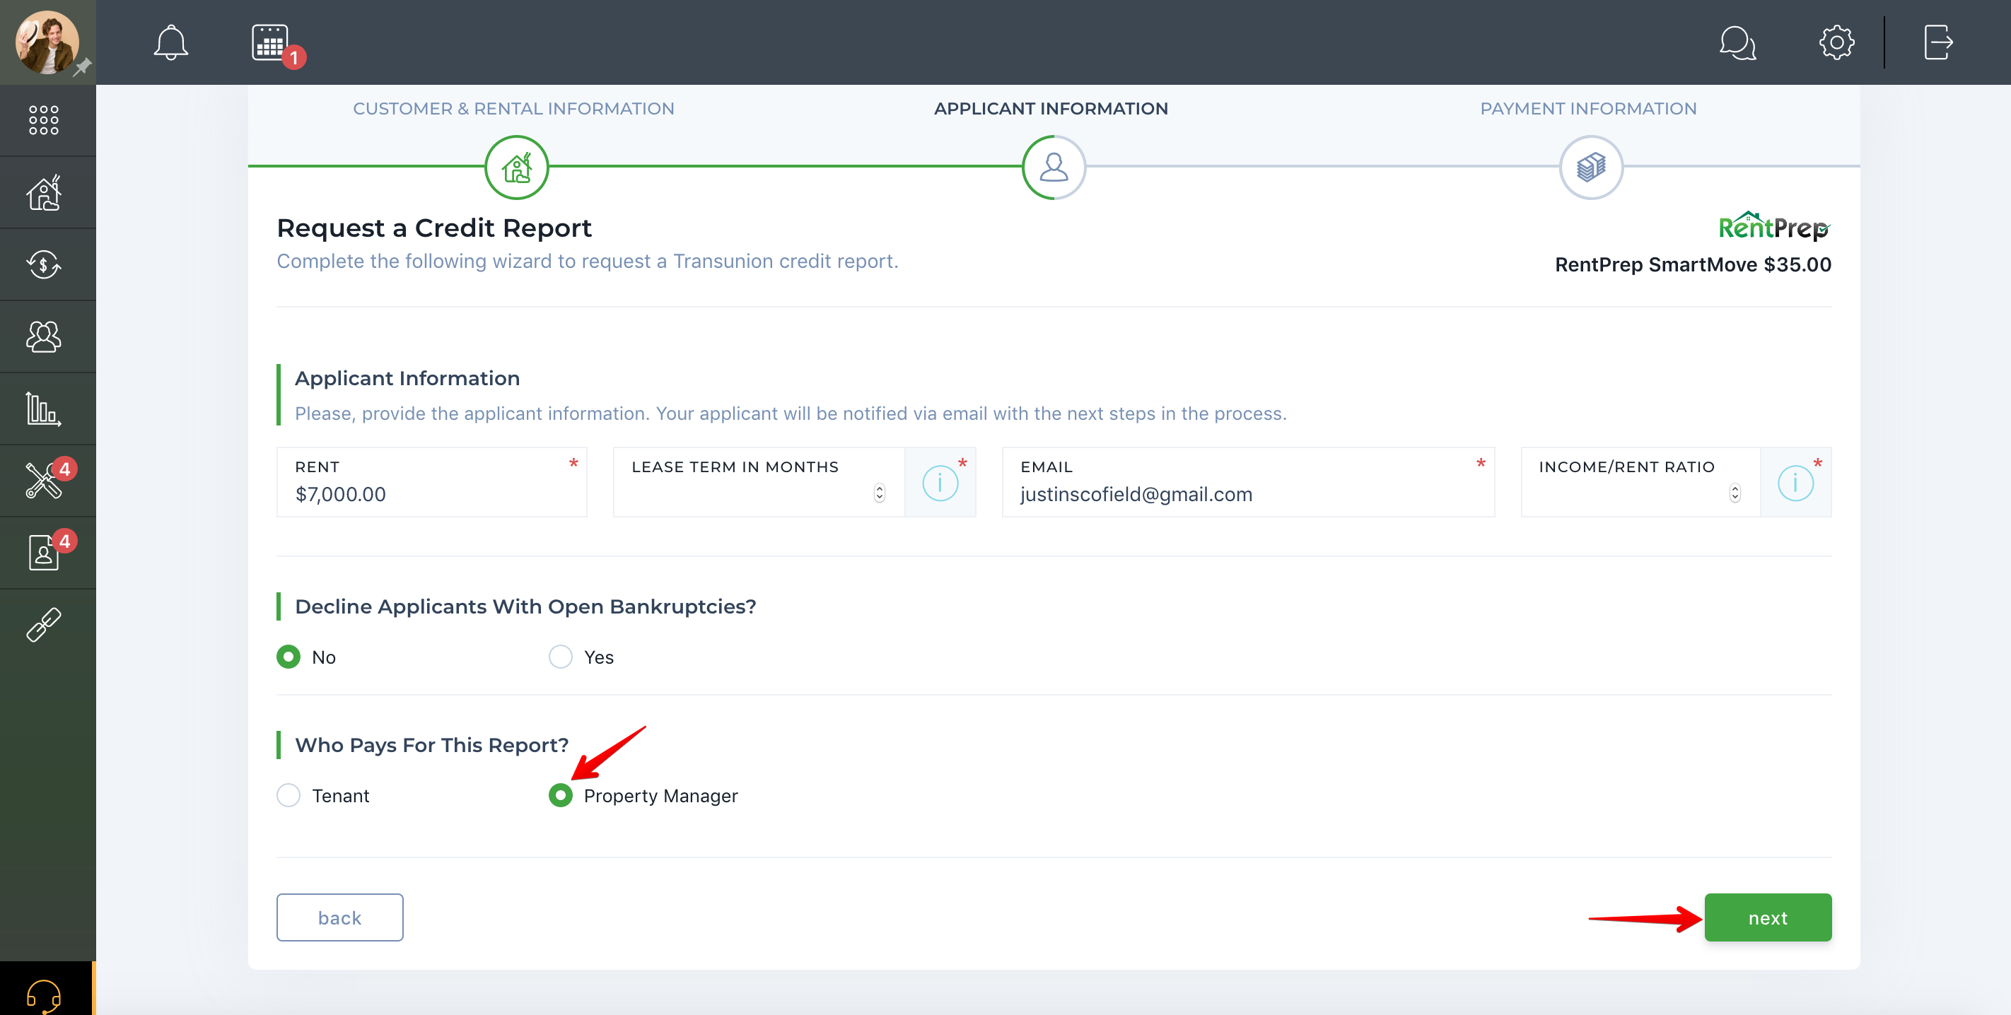Click the logout icon
The height and width of the screenshot is (1015, 2011).
[x=1937, y=42]
